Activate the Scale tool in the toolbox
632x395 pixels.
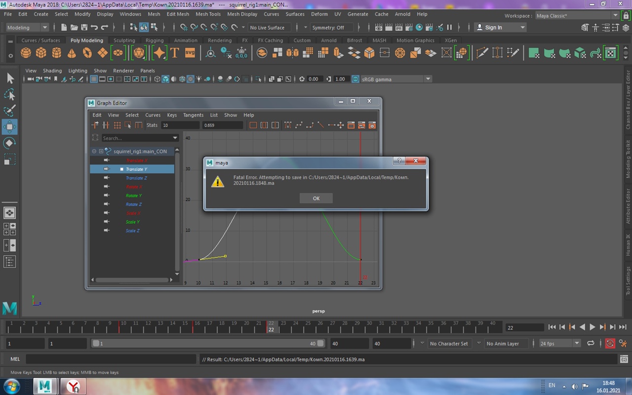click(10, 159)
